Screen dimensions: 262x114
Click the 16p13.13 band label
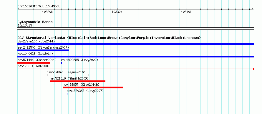tap(25, 26)
